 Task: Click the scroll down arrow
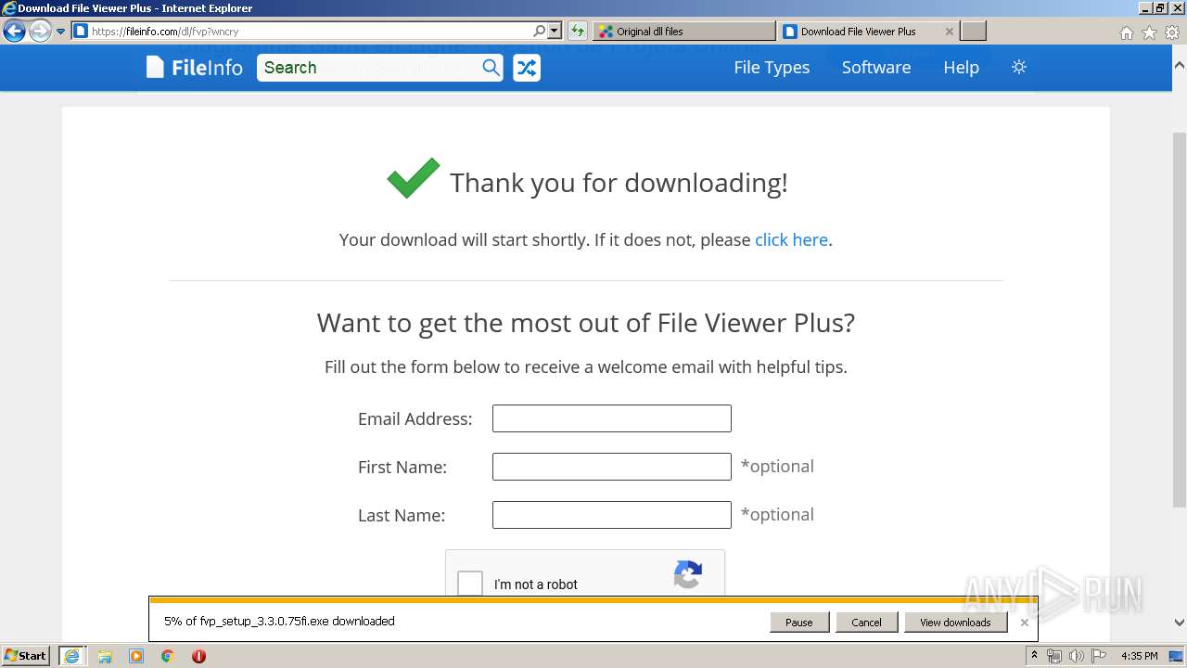pos(1180,623)
